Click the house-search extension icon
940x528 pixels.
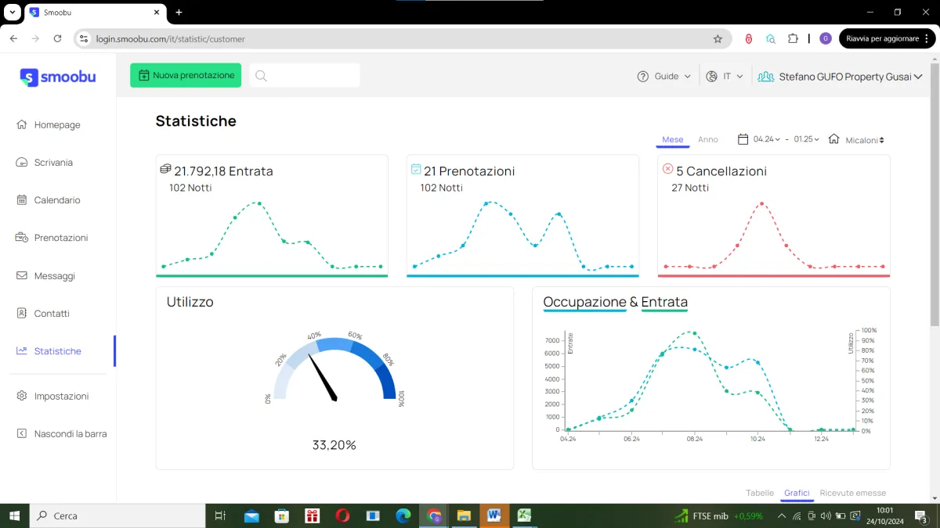pyautogui.click(x=771, y=38)
